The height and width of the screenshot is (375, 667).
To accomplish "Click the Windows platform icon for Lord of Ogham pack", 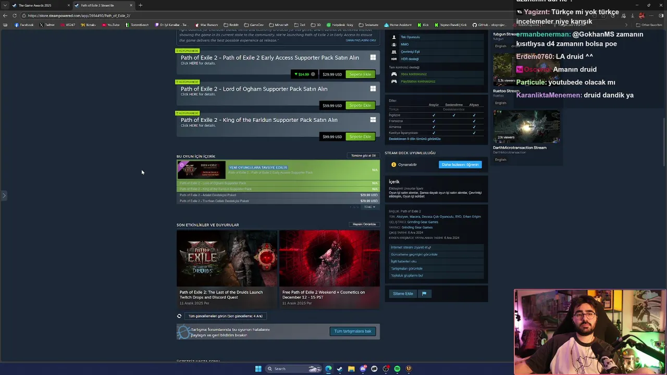I will pos(373,89).
